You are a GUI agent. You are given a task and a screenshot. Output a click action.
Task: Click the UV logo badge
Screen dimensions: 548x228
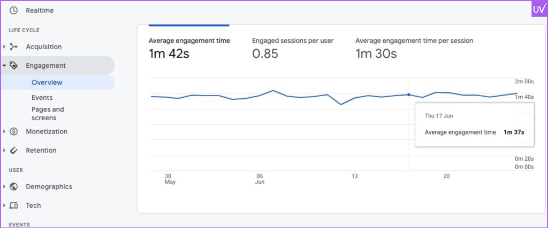(x=539, y=9)
